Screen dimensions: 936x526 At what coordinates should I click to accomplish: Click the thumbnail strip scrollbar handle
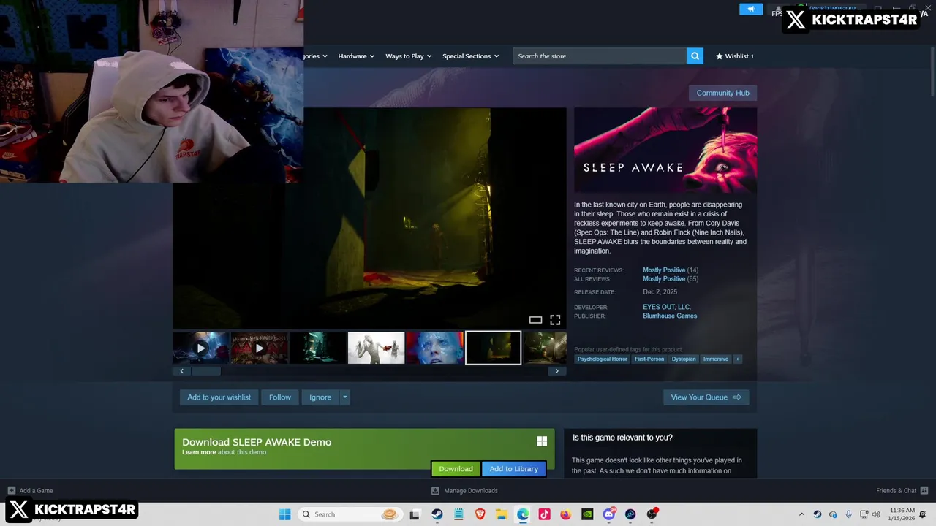click(x=205, y=371)
